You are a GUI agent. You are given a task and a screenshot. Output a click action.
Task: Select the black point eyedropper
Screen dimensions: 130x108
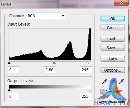tap(104, 81)
